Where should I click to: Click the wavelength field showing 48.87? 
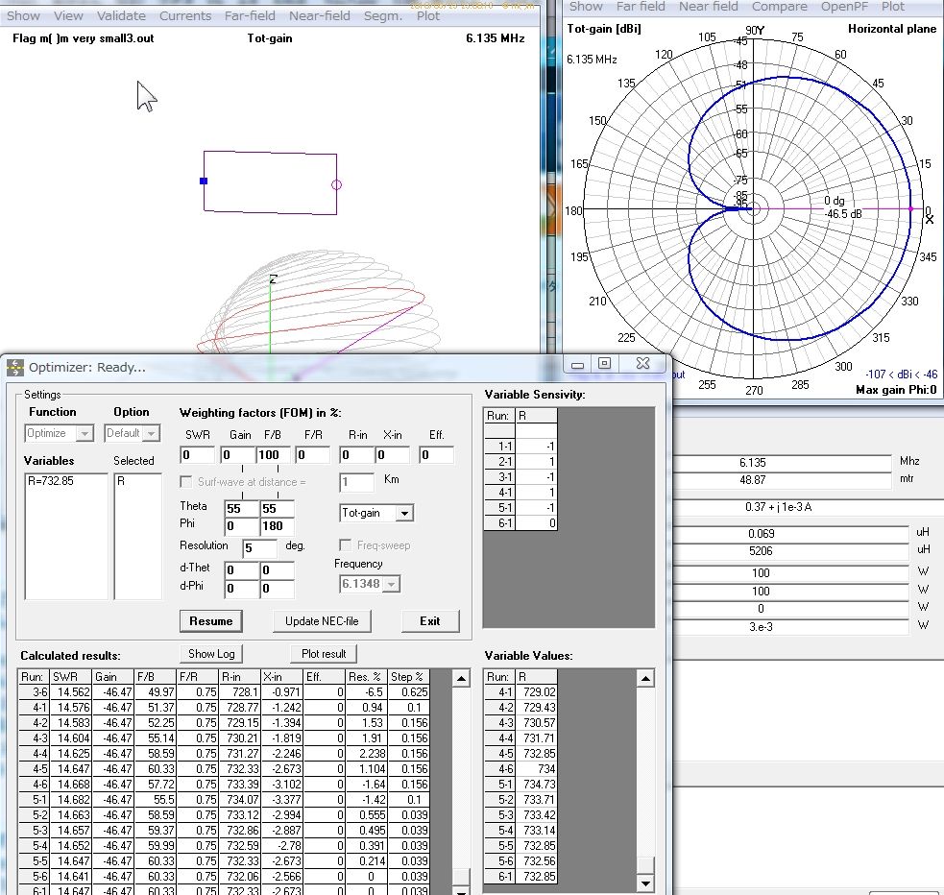click(x=782, y=480)
